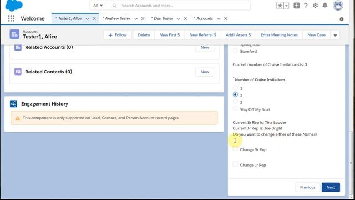The height and width of the screenshot is (200, 355).
Task: Click the Engagement History icon
Action: pyautogui.click(x=13, y=104)
